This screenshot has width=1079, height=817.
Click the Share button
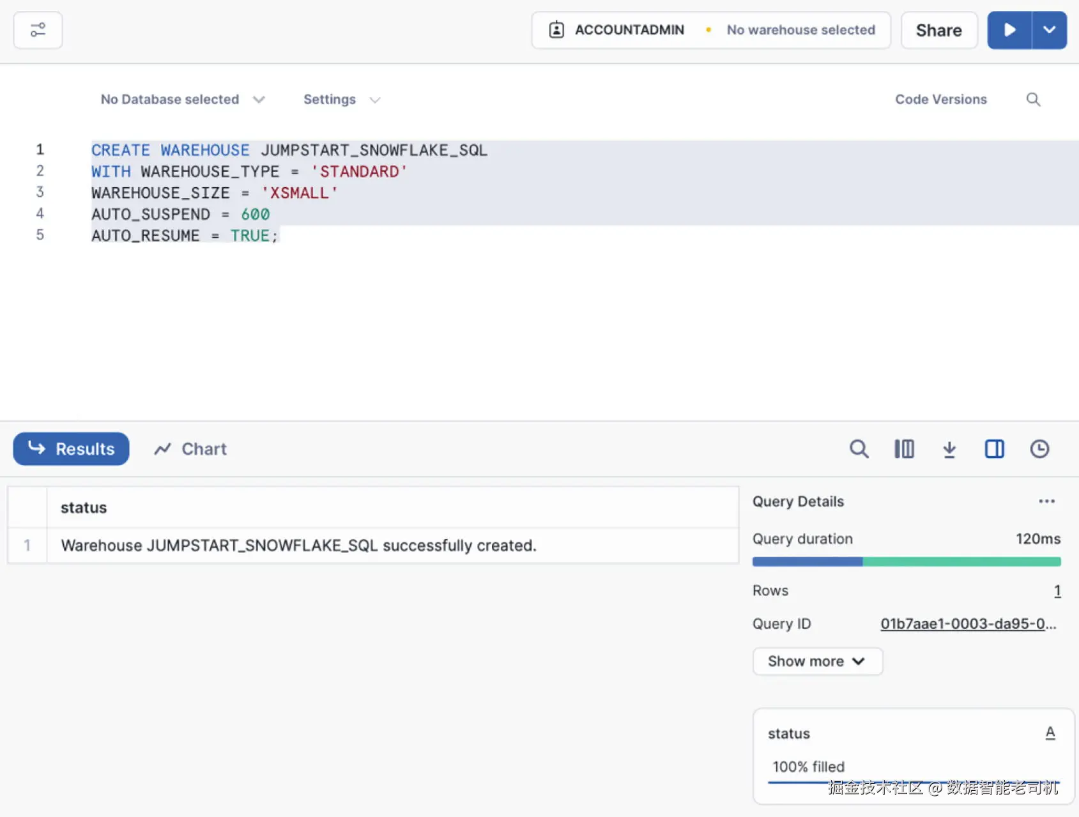[938, 30]
